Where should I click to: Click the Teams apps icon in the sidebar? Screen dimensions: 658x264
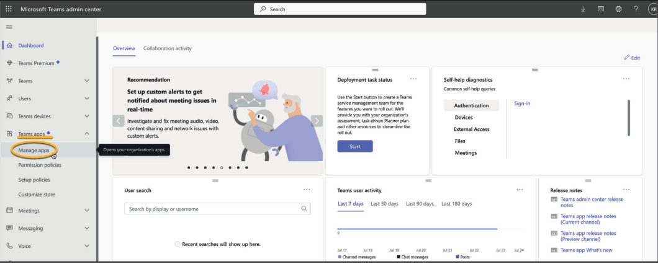[9, 134]
